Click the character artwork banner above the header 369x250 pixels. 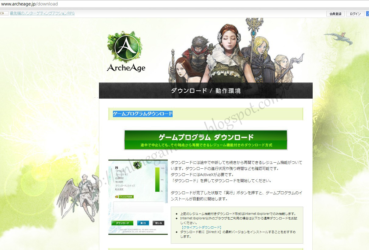tap(236, 50)
